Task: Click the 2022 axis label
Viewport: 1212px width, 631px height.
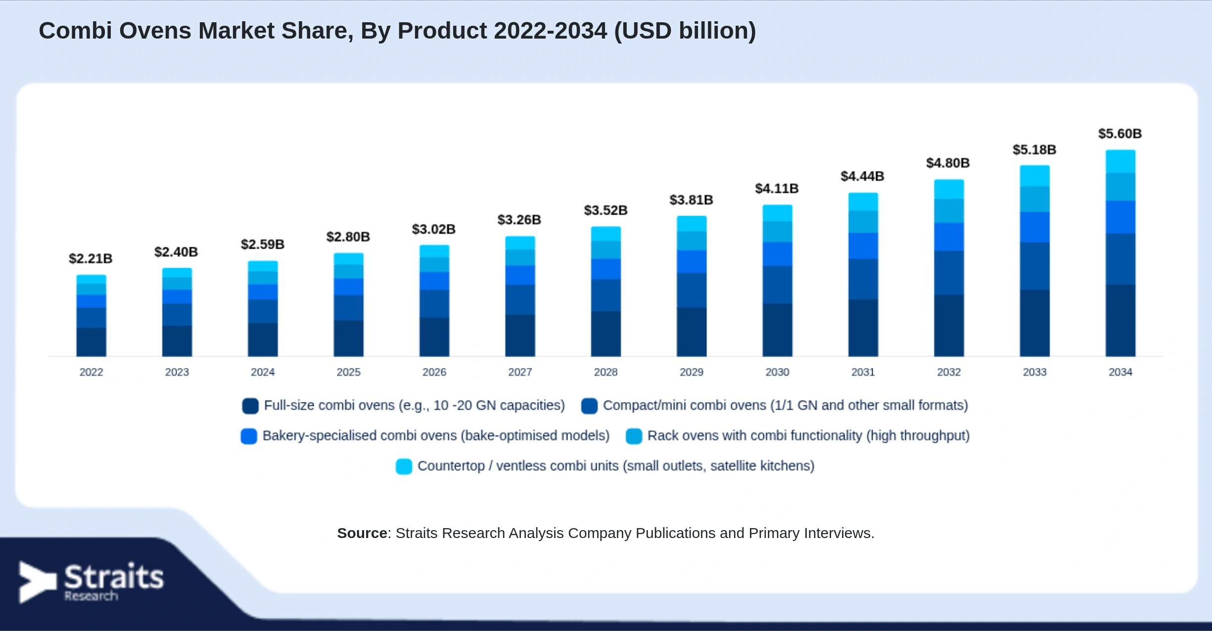Action: pos(92,372)
